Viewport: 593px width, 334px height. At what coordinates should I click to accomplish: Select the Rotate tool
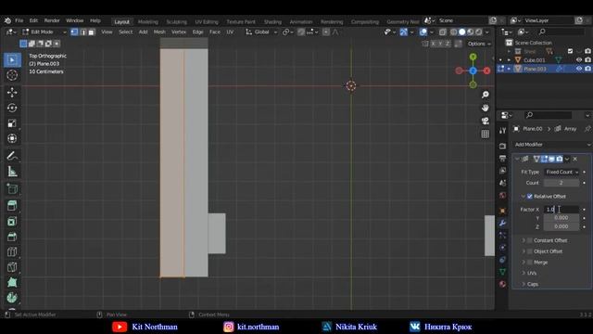click(12, 108)
